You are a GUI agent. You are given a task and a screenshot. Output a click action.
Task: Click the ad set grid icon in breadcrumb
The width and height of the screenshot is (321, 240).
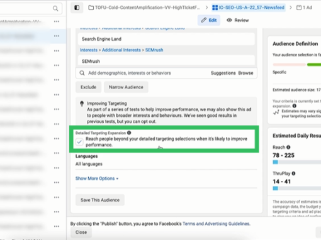tap(215, 8)
